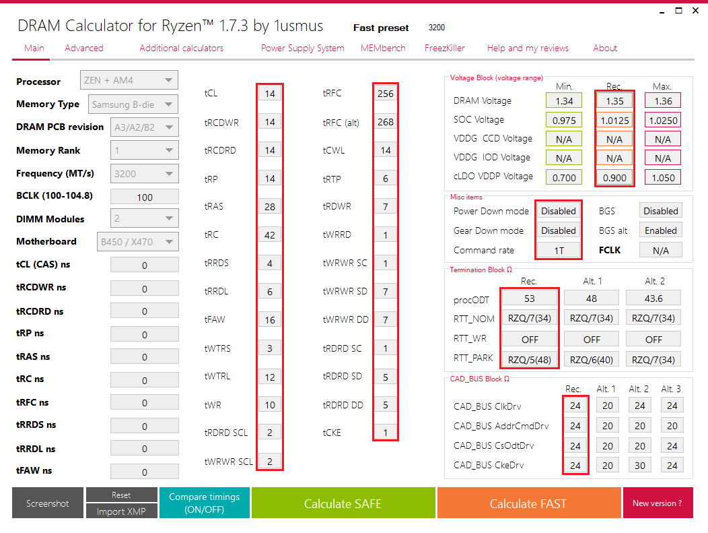Click the Calculate FAST button
The width and height of the screenshot is (708, 533).
(x=529, y=503)
